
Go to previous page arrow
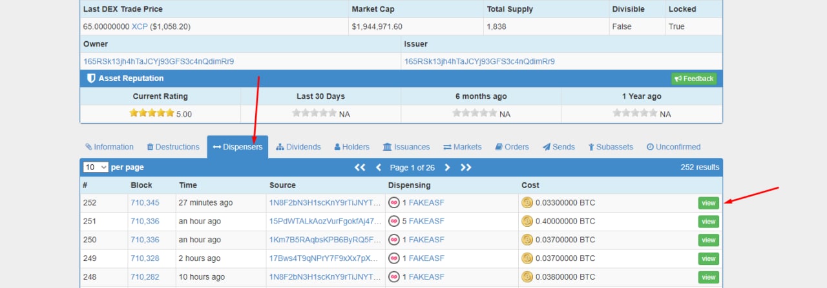(x=379, y=168)
